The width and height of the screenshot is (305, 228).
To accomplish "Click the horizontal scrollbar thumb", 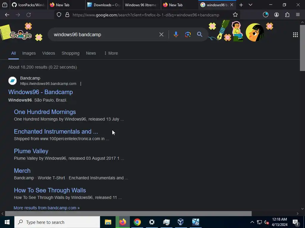I will [x=128, y=213].
